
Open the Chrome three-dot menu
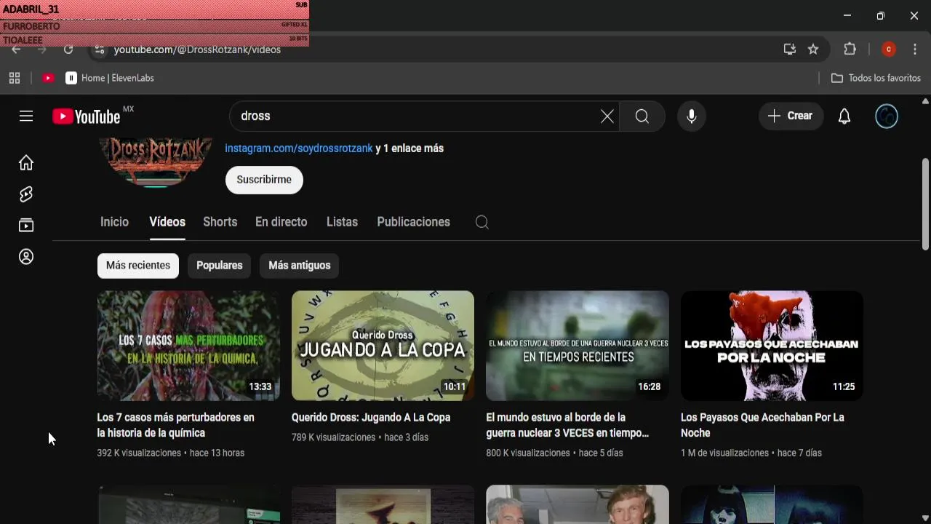[915, 49]
